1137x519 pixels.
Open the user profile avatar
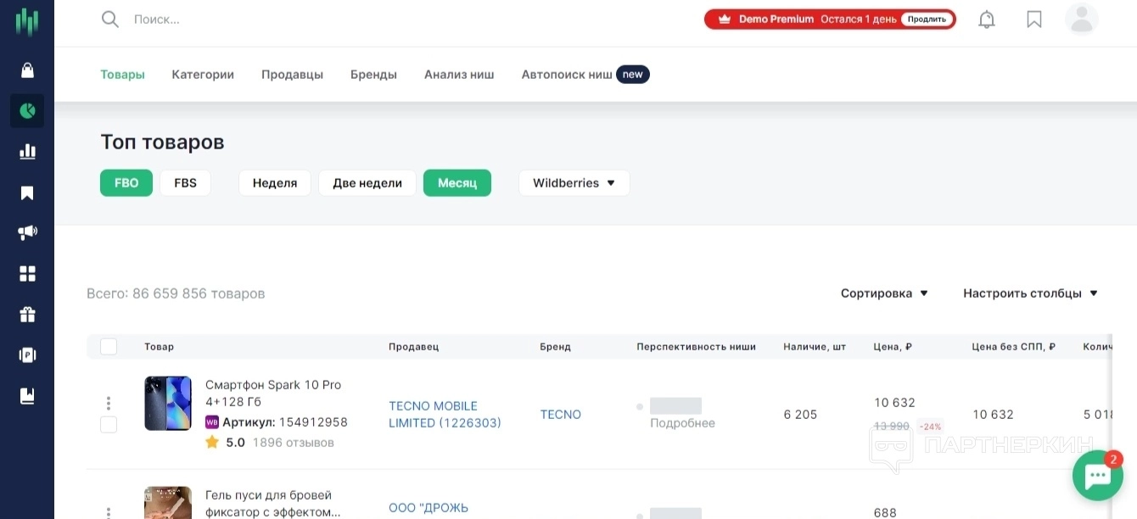(x=1081, y=20)
